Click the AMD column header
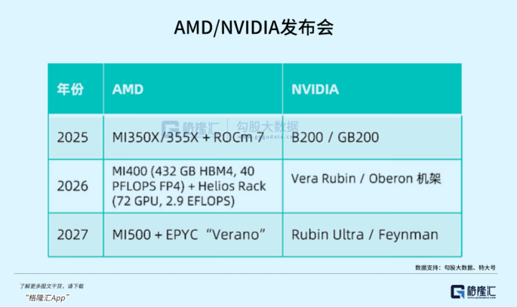Screen dimensions: 517x307 128,90
